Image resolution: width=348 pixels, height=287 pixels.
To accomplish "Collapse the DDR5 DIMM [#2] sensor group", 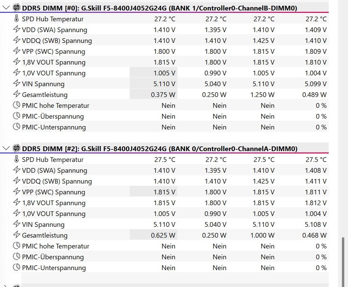I will point(6,148).
